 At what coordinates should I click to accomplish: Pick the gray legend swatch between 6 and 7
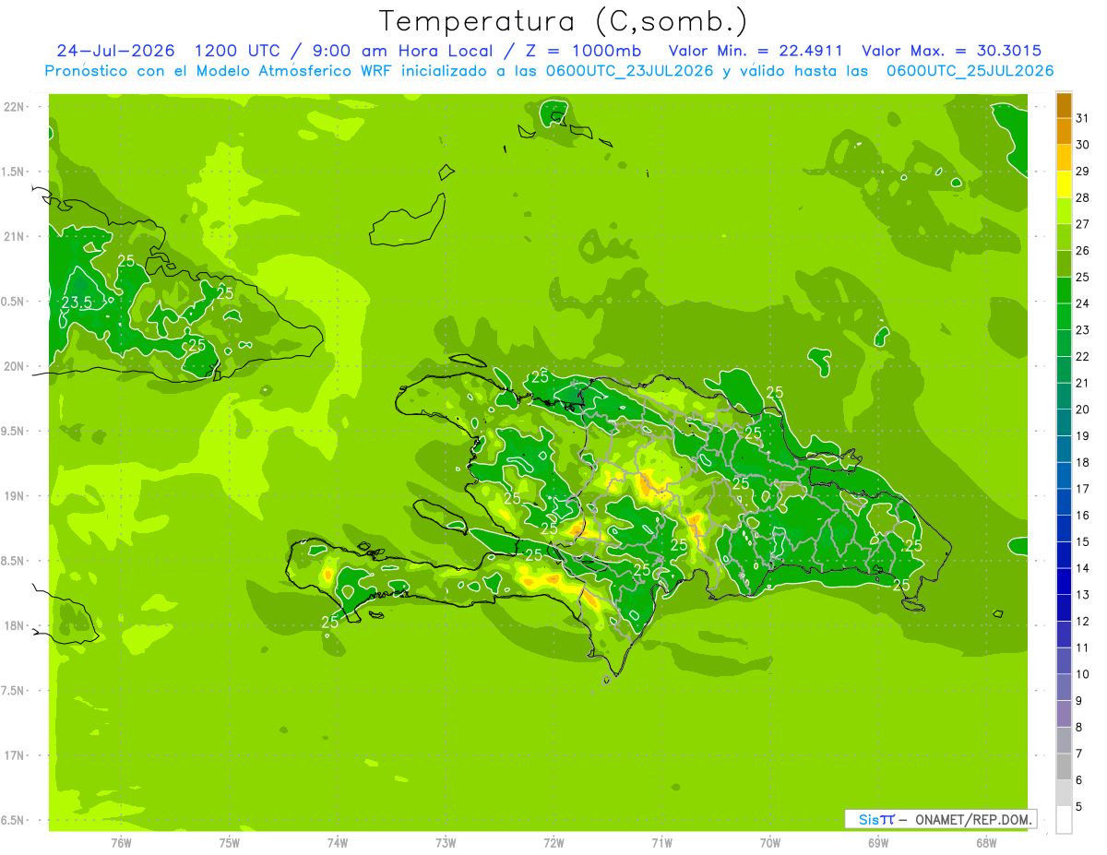(x=1064, y=766)
